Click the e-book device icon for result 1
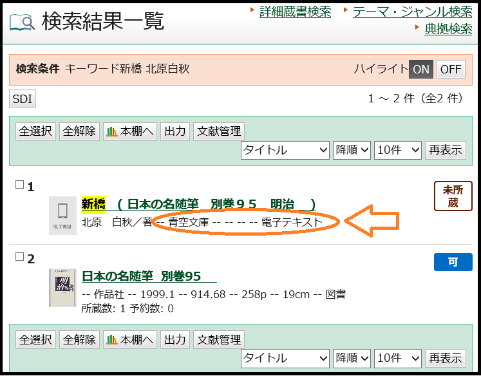Viewport: 481px width, 376px height. tap(62, 216)
